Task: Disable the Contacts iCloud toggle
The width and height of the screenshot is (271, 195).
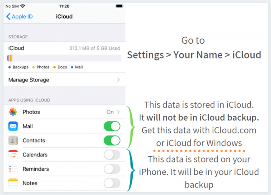Action: [112, 141]
